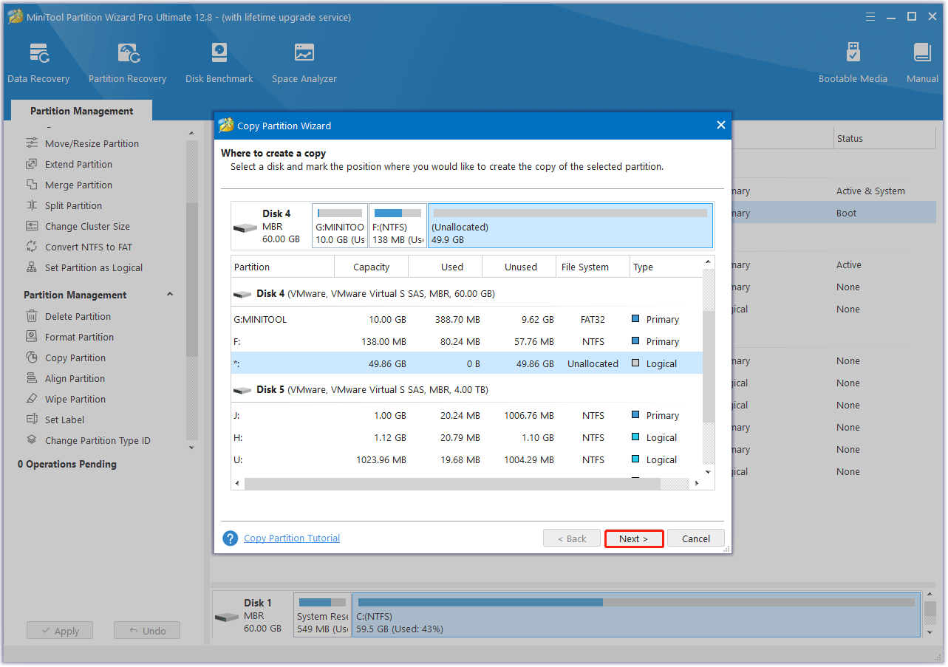948x667 pixels.
Task: Select Delete Partition in sidebar
Action: (78, 316)
